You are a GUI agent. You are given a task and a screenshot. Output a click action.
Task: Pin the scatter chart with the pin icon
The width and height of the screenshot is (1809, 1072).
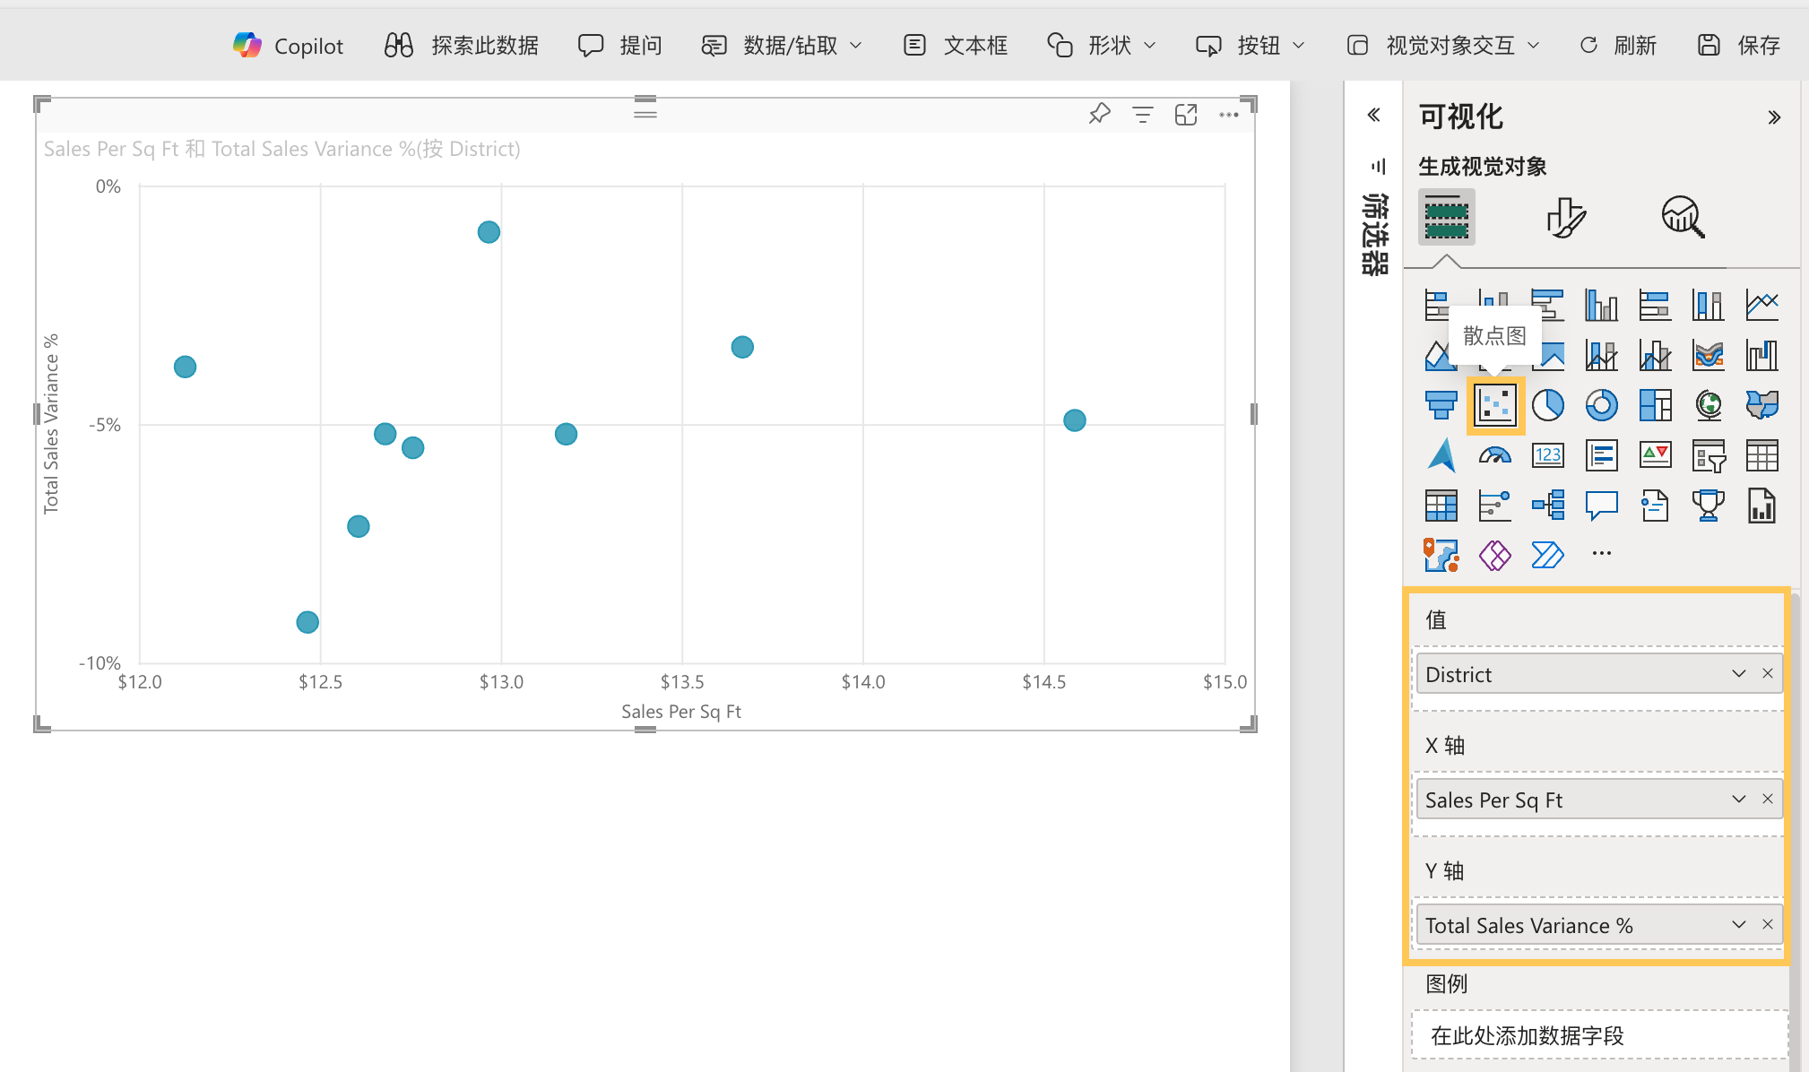[x=1098, y=114]
